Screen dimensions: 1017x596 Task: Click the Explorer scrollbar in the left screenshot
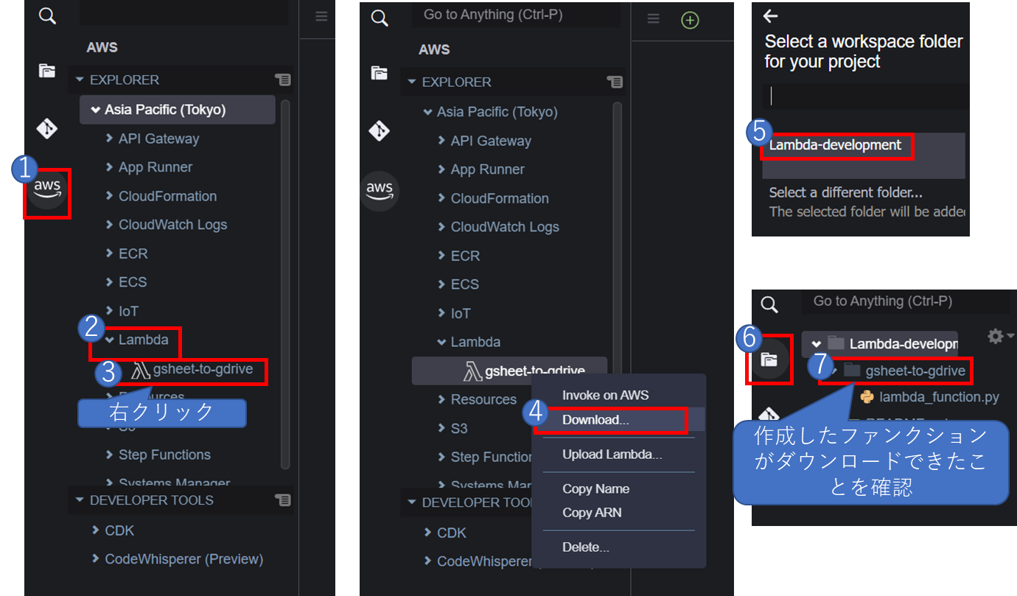click(285, 284)
